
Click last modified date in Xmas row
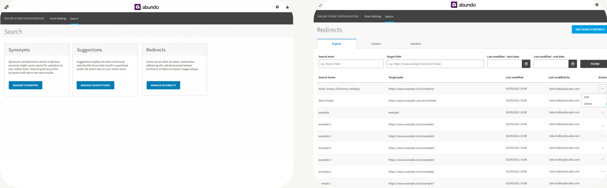(x=516, y=89)
